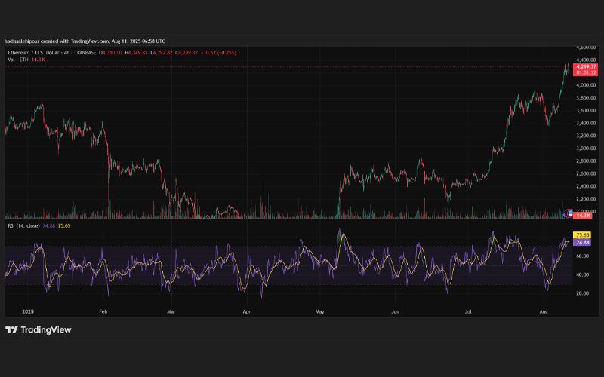Screen dimensions: 604x377
Task: Click the purple 74.88 RSI axis label
Action: click(x=582, y=242)
